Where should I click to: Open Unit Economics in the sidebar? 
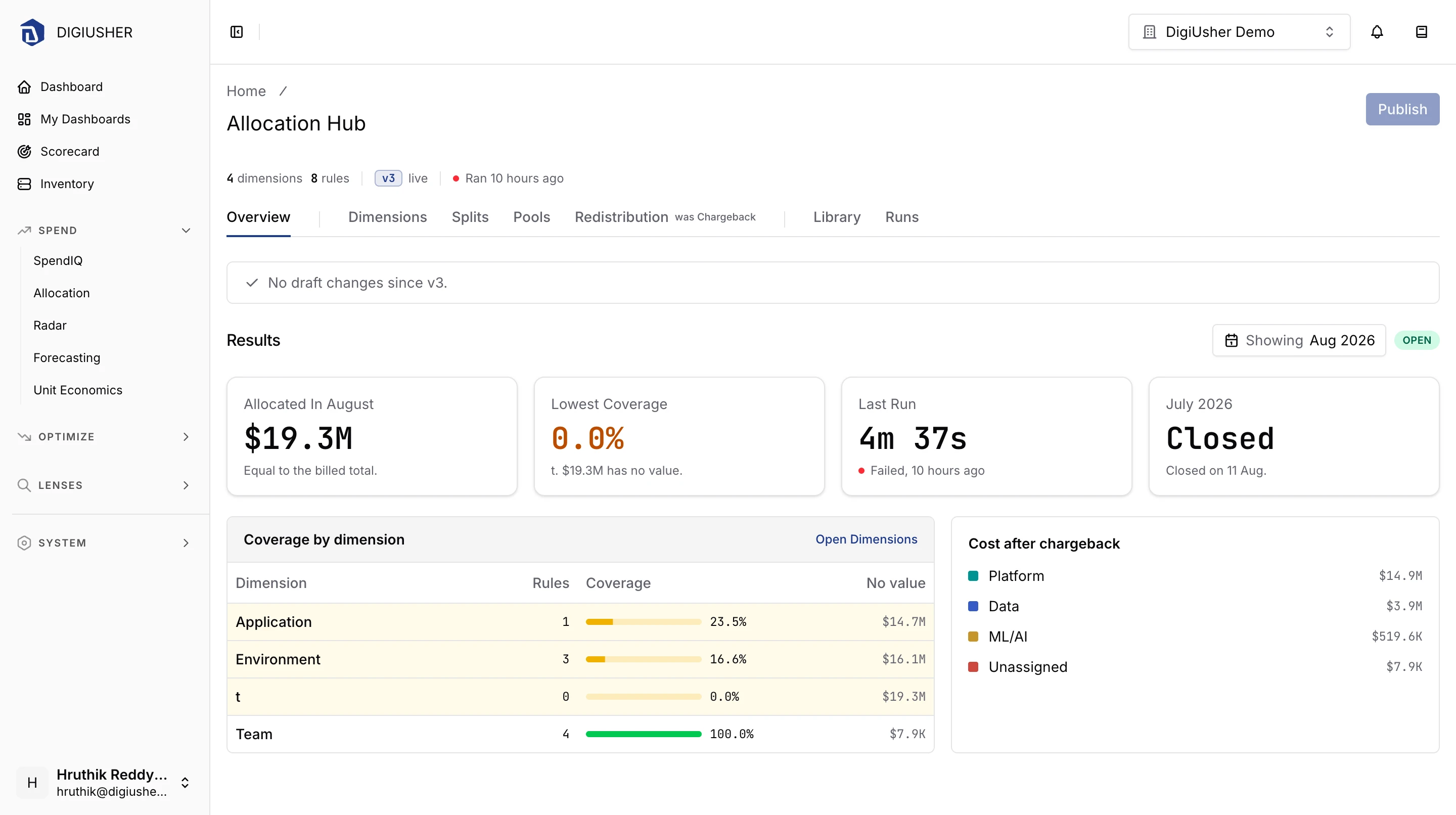click(x=78, y=390)
